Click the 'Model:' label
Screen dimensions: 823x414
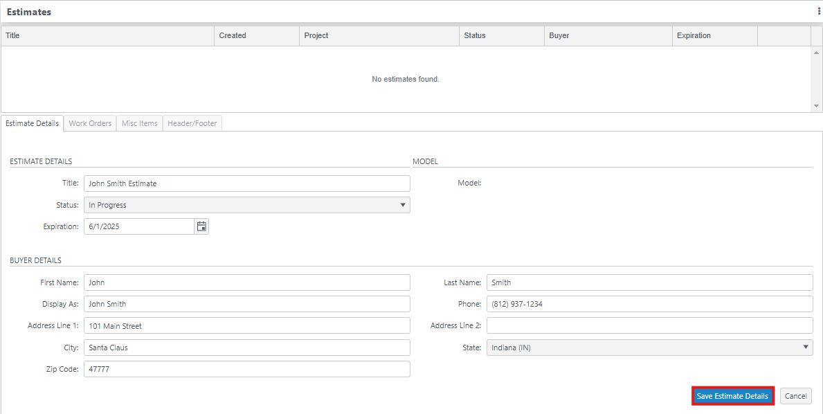(x=469, y=183)
